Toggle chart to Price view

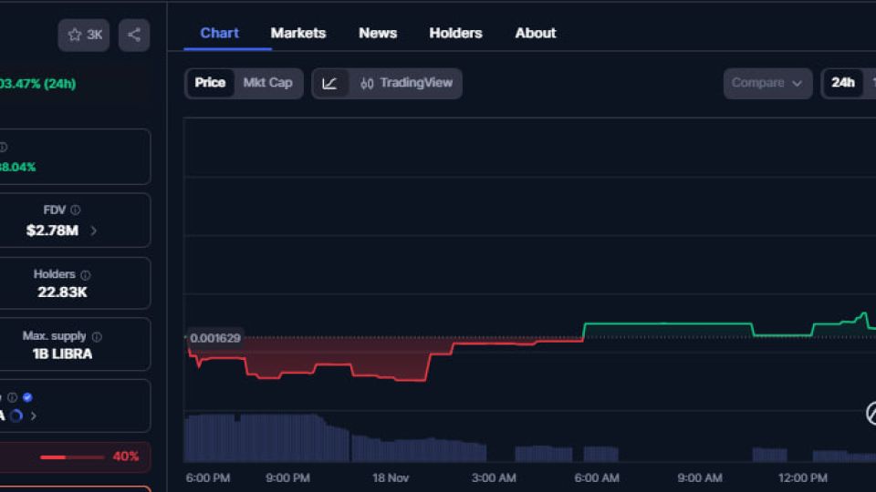pyautogui.click(x=210, y=83)
